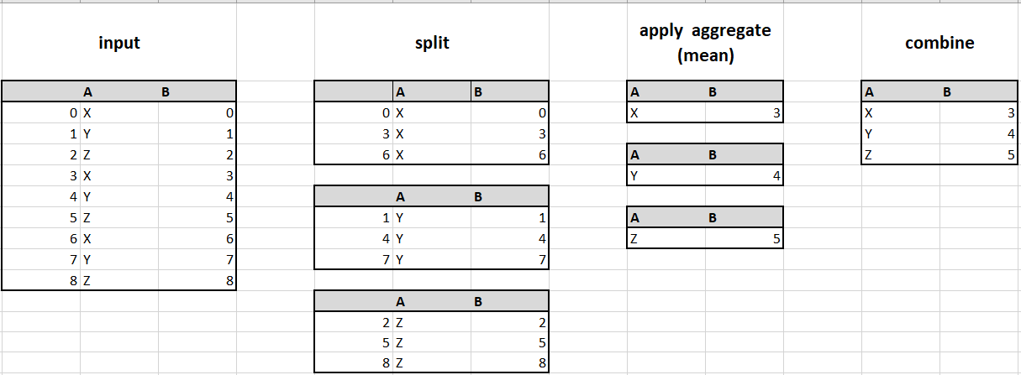Select index 0 in the input table
The height and width of the screenshot is (375, 1021).
(74, 113)
